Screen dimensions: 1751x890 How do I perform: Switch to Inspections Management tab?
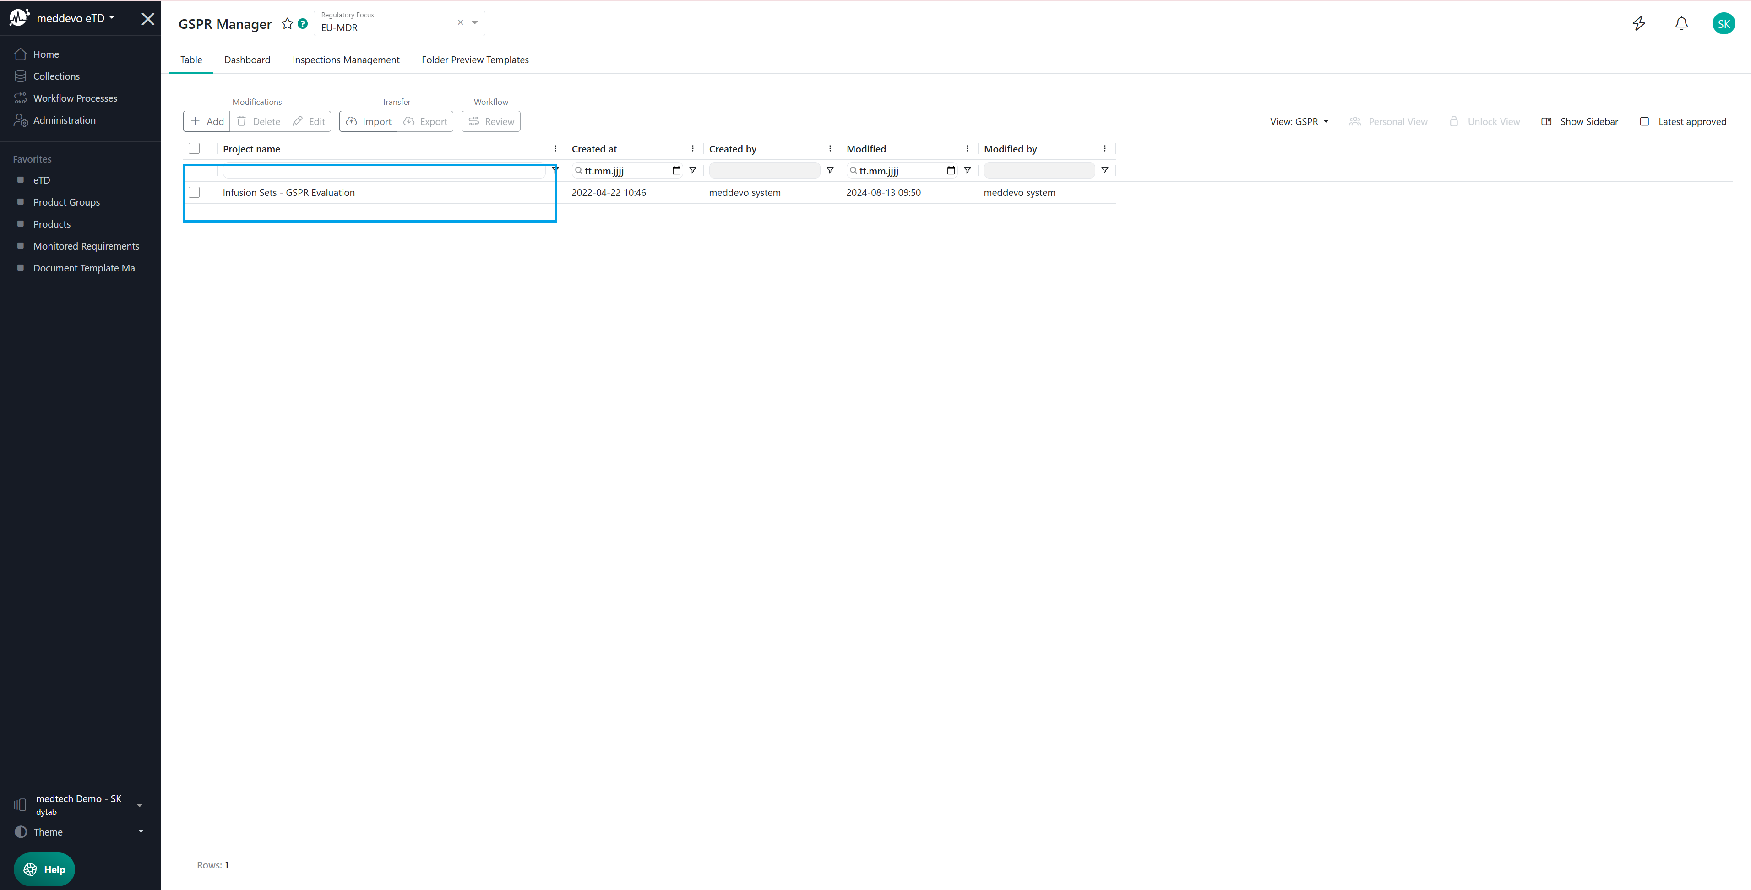(346, 60)
